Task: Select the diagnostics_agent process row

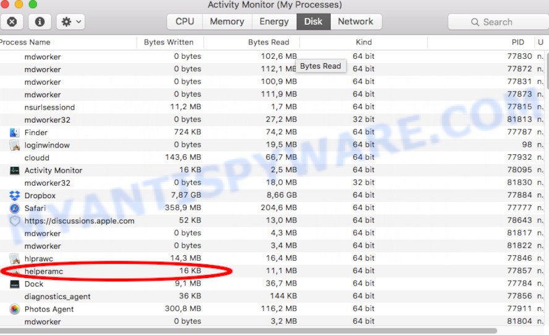Action: coord(273,297)
